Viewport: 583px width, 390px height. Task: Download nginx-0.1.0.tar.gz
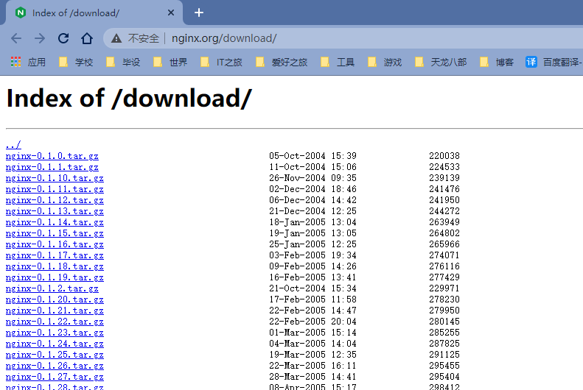(x=52, y=156)
